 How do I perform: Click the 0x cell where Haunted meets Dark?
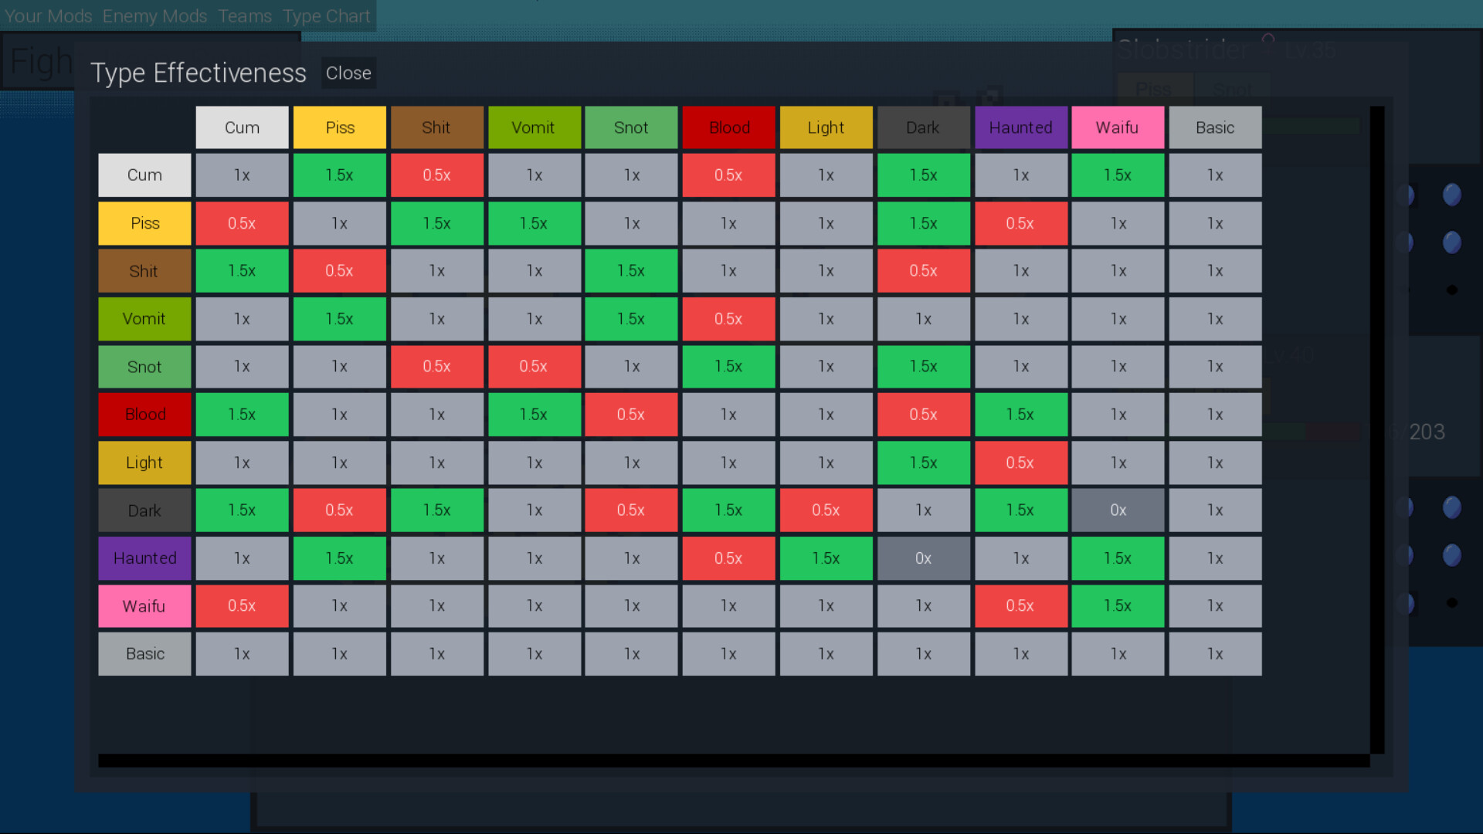(923, 558)
